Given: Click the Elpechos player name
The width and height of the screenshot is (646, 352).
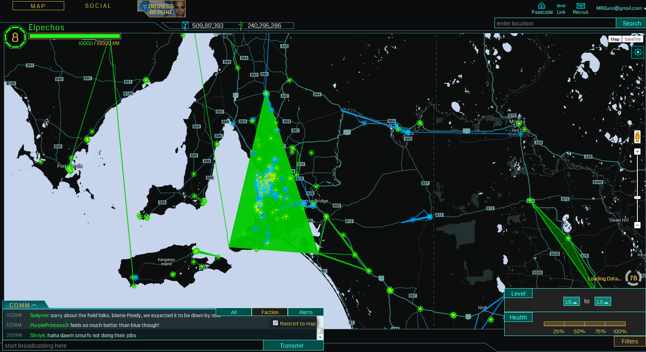Looking at the screenshot, I should (x=47, y=27).
